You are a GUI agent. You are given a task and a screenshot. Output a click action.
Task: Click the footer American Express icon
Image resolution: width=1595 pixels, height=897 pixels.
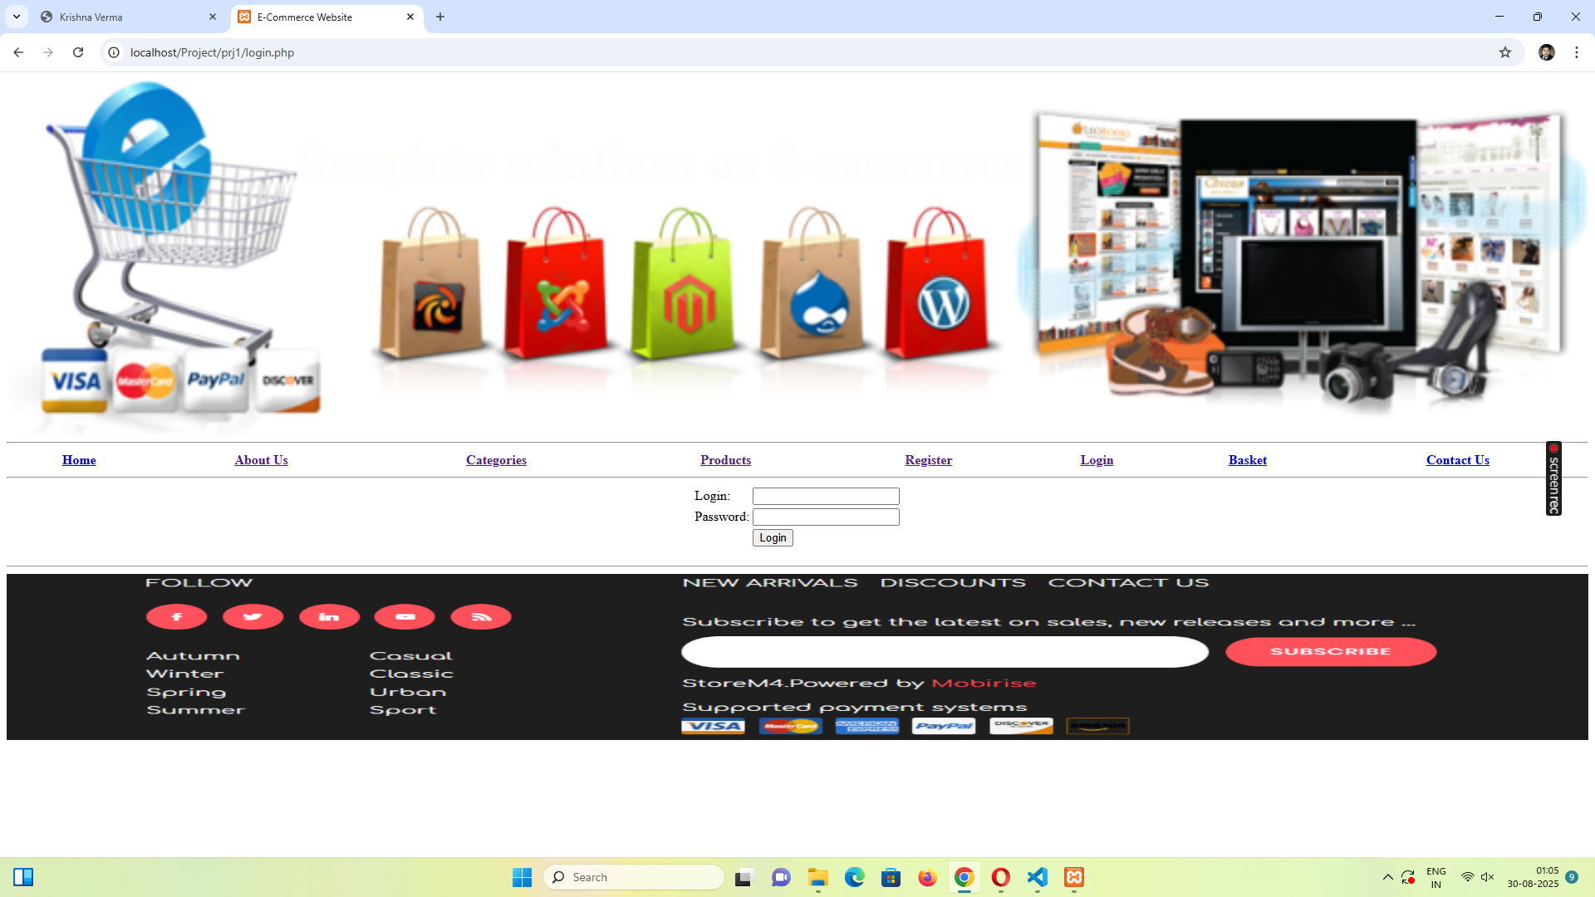point(867,727)
